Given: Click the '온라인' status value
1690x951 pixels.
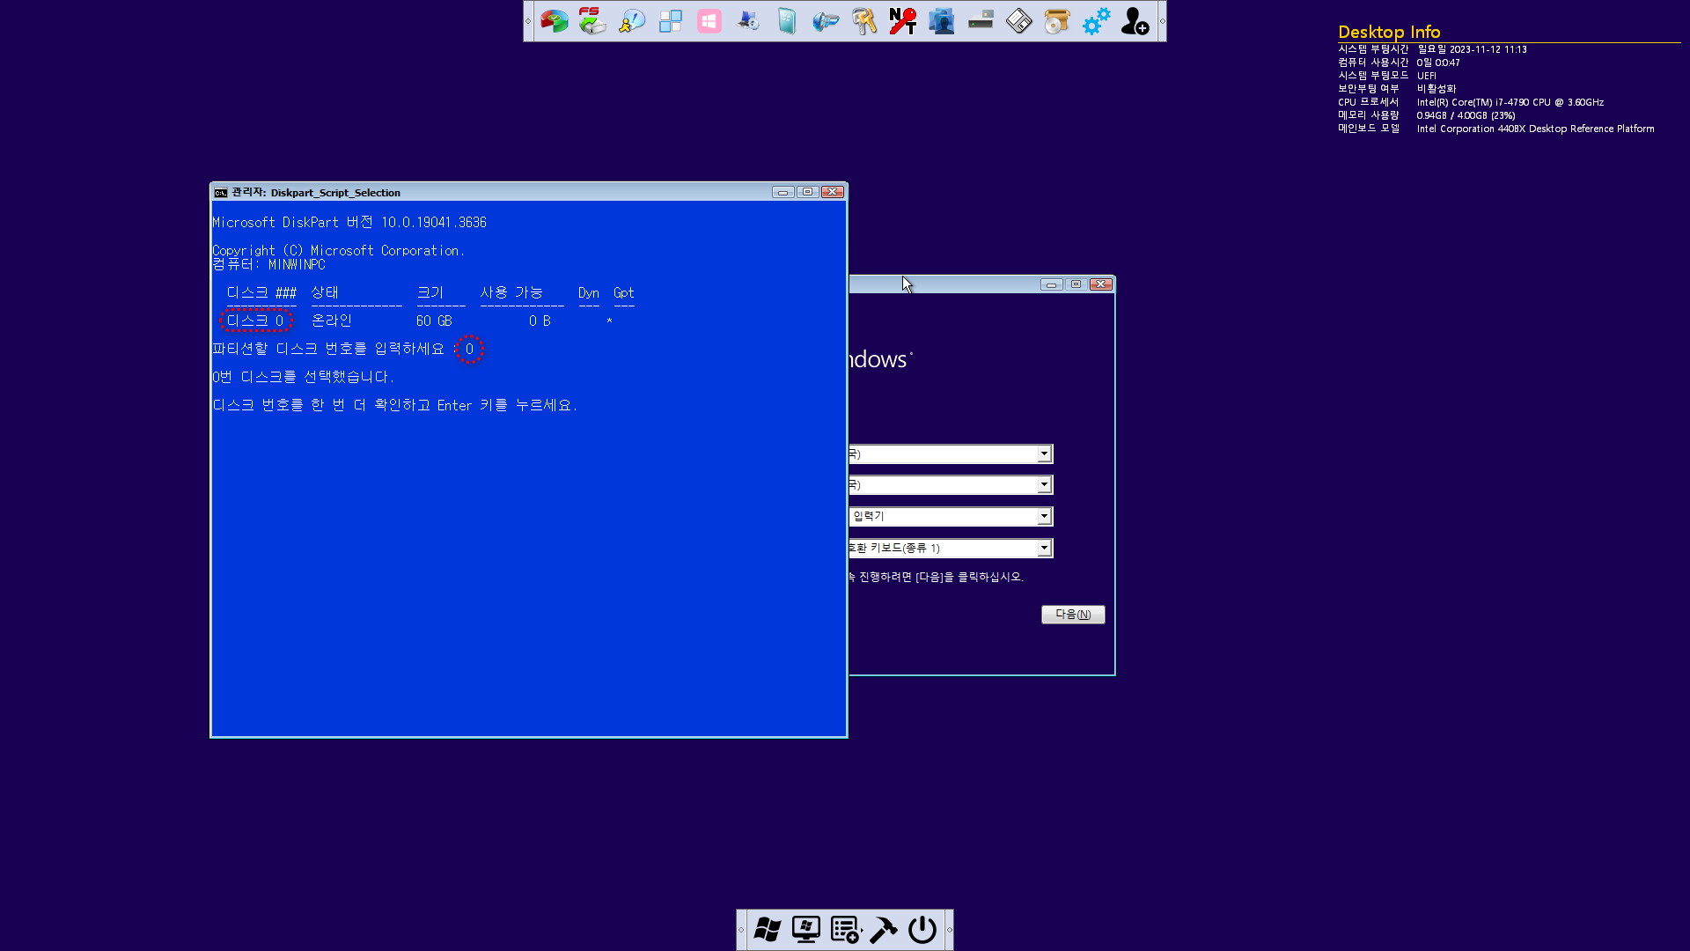Looking at the screenshot, I should [332, 321].
